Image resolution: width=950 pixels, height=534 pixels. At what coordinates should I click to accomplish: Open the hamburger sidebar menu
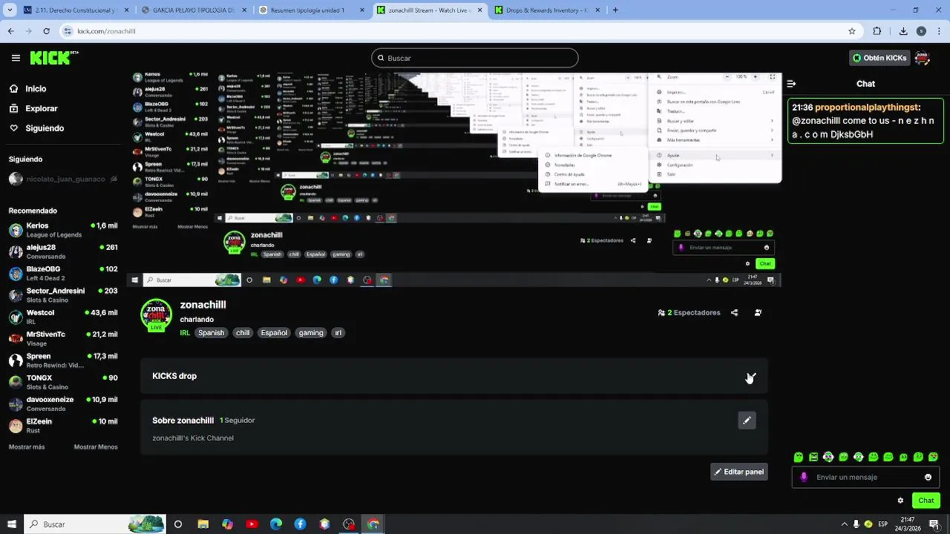click(16, 58)
